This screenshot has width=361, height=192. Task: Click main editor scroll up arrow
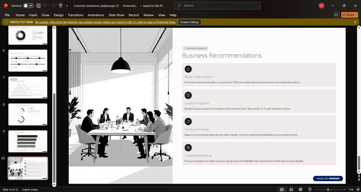[x=359, y=28]
